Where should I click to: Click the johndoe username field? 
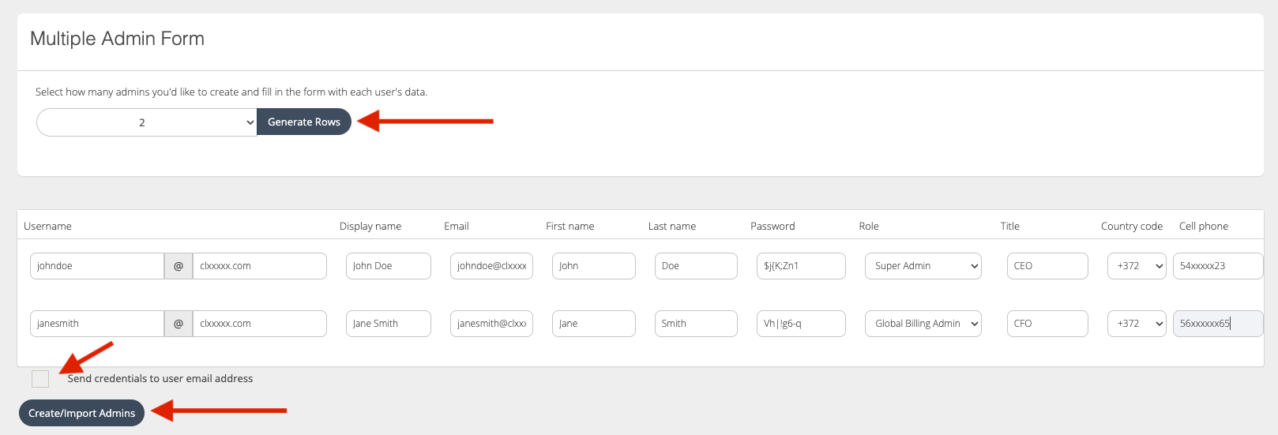coord(96,266)
